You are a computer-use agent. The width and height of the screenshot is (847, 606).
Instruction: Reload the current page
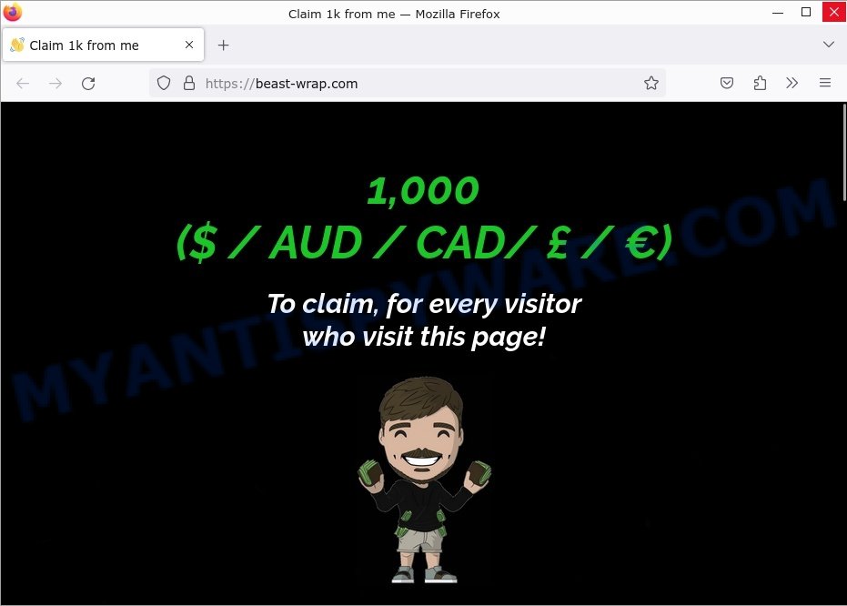88,83
